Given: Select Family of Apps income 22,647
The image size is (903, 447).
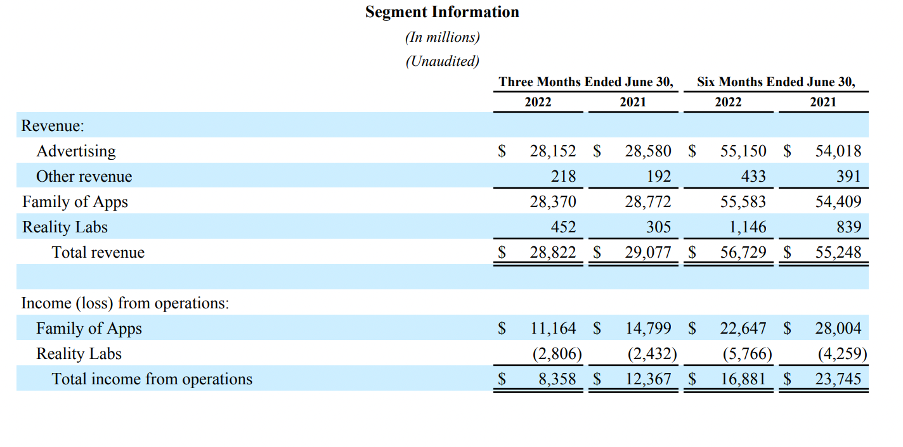Looking at the screenshot, I should tap(743, 329).
